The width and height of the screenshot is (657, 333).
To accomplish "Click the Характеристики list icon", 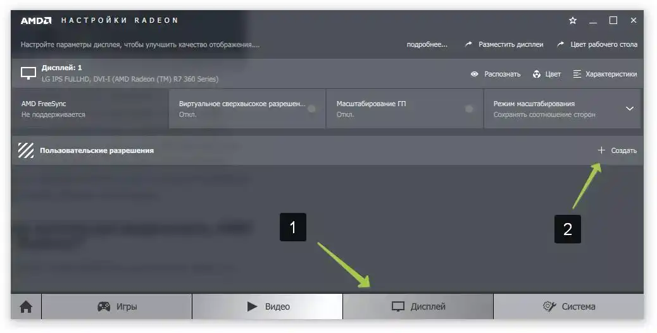I will [x=577, y=74].
